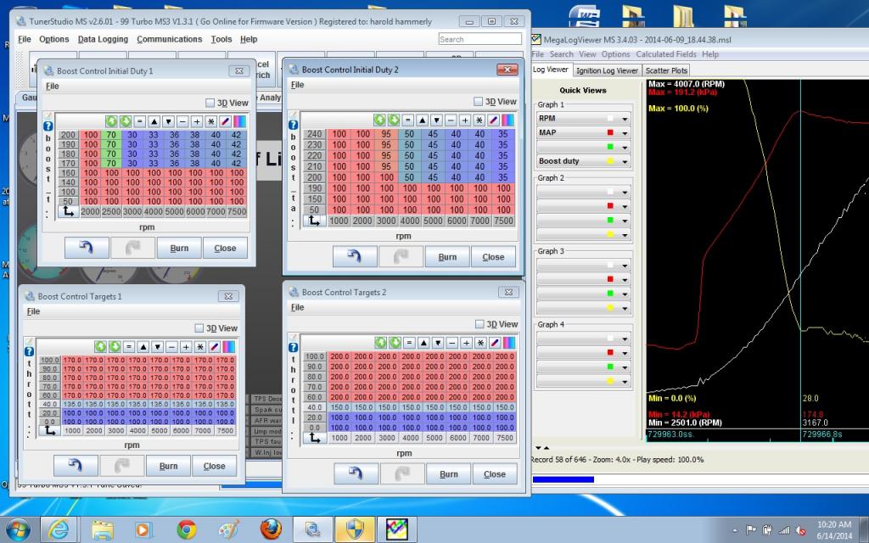Open the MAP field dropdown in Graph 1
869x543 pixels.
point(625,133)
